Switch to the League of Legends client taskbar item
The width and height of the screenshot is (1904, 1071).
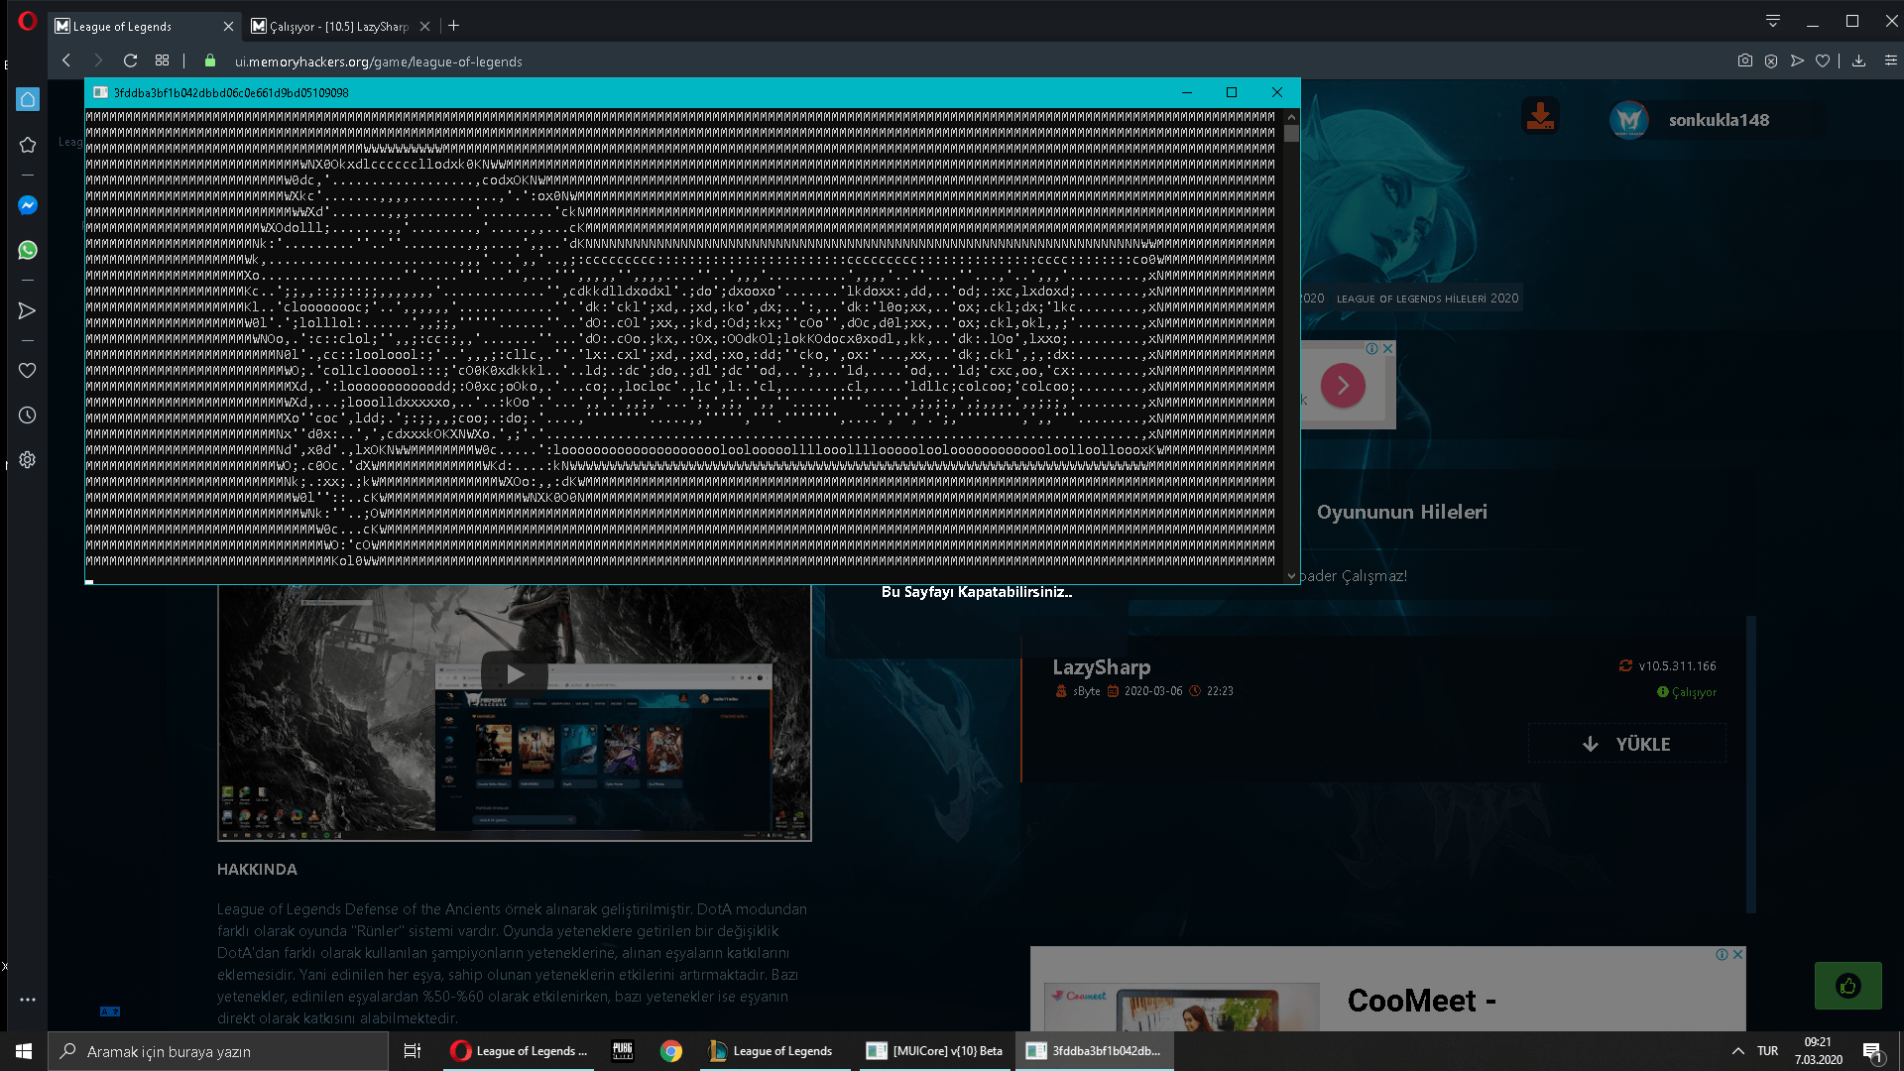pyautogui.click(x=773, y=1051)
